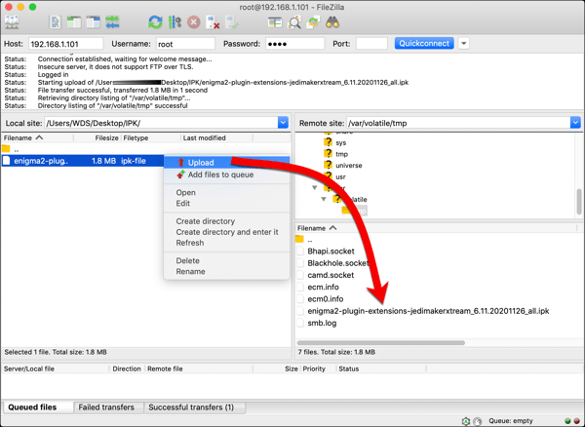Open Quickconnect history dropdown arrow
The width and height of the screenshot is (585, 427).
(464, 44)
